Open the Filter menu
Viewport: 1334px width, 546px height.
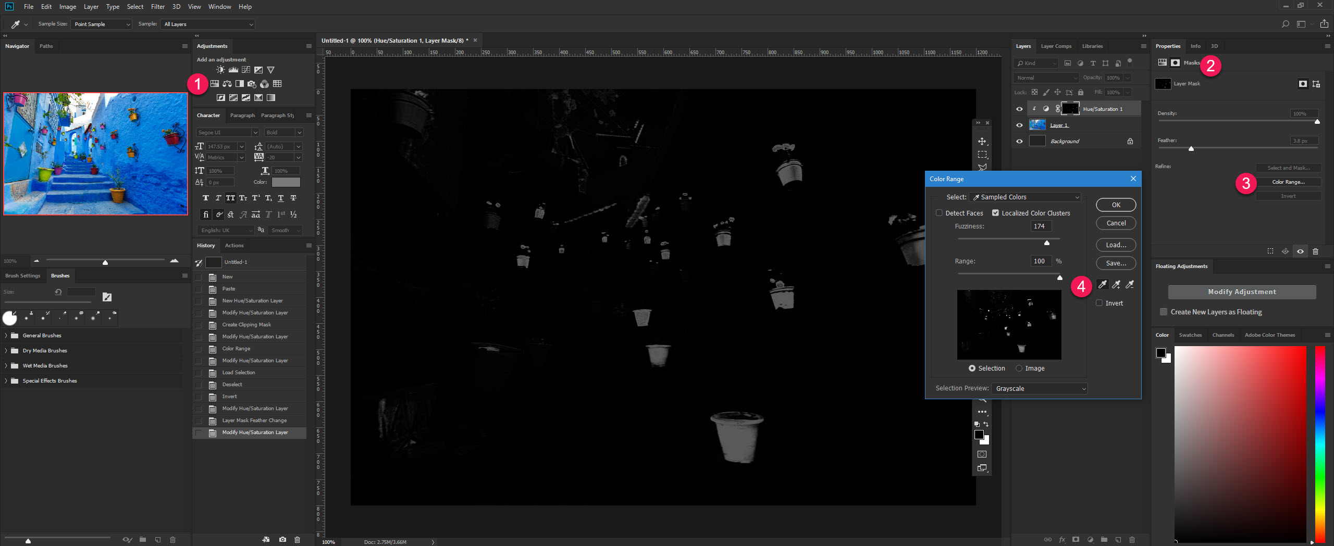[x=158, y=7]
